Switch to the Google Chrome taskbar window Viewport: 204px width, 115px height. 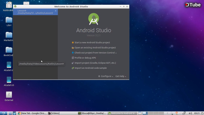pos(32,113)
